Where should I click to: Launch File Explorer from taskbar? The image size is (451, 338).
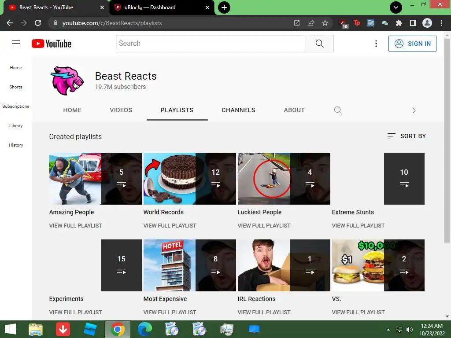36,329
